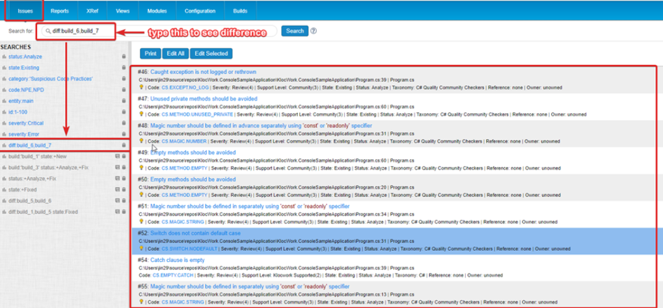
Task: Open issue 'Catch clause is empty'
Action: [177, 261]
